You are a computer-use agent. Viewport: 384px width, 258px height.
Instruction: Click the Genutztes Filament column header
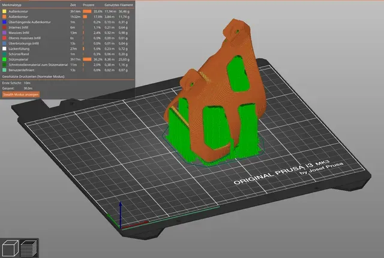click(x=119, y=5)
